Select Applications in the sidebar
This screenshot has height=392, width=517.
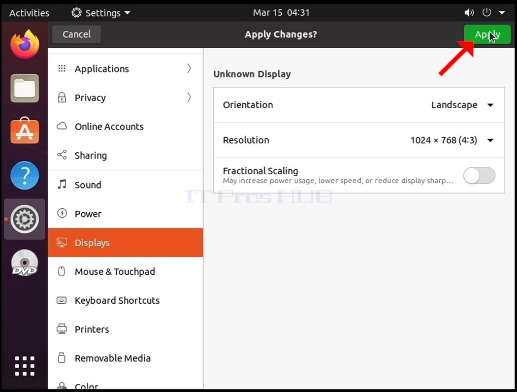coord(125,69)
